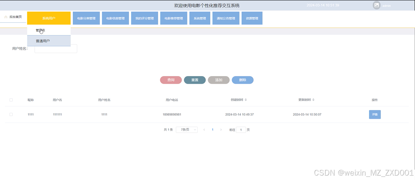Click the 用户名 column header
Image resolution: width=415 pixels, height=180 pixels.
[x=57, y=100]
